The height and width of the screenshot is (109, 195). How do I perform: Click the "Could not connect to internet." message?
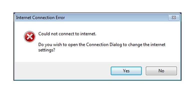tap(67, 34)
